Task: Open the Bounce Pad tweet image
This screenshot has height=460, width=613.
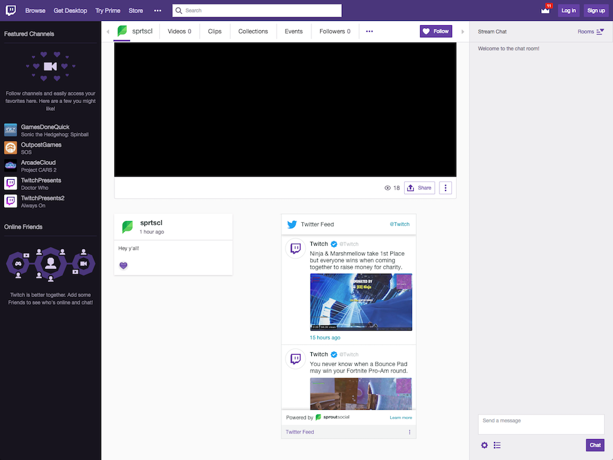Action: [x=361, y=394]
